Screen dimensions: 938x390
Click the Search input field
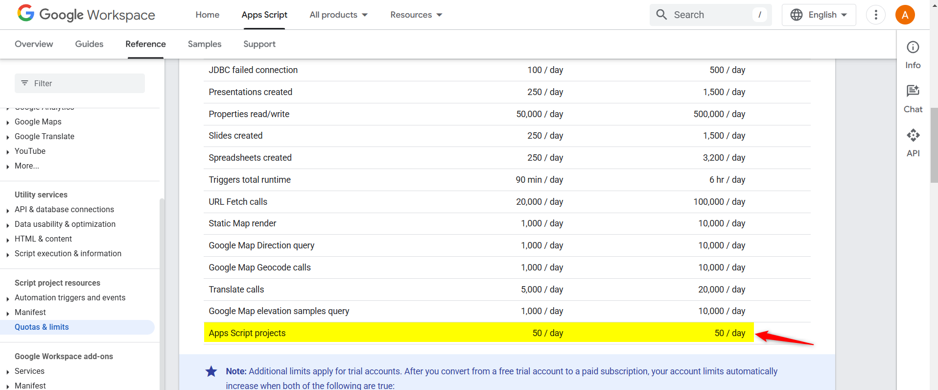[x=710, y=15]
